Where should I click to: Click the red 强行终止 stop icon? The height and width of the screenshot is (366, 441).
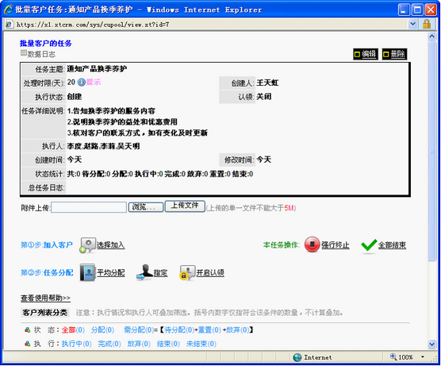(312, 244)
